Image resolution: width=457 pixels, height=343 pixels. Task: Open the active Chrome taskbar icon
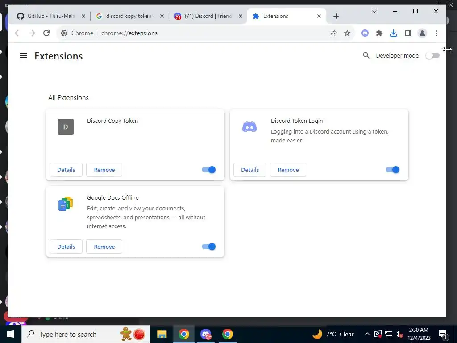pos(184,334)
